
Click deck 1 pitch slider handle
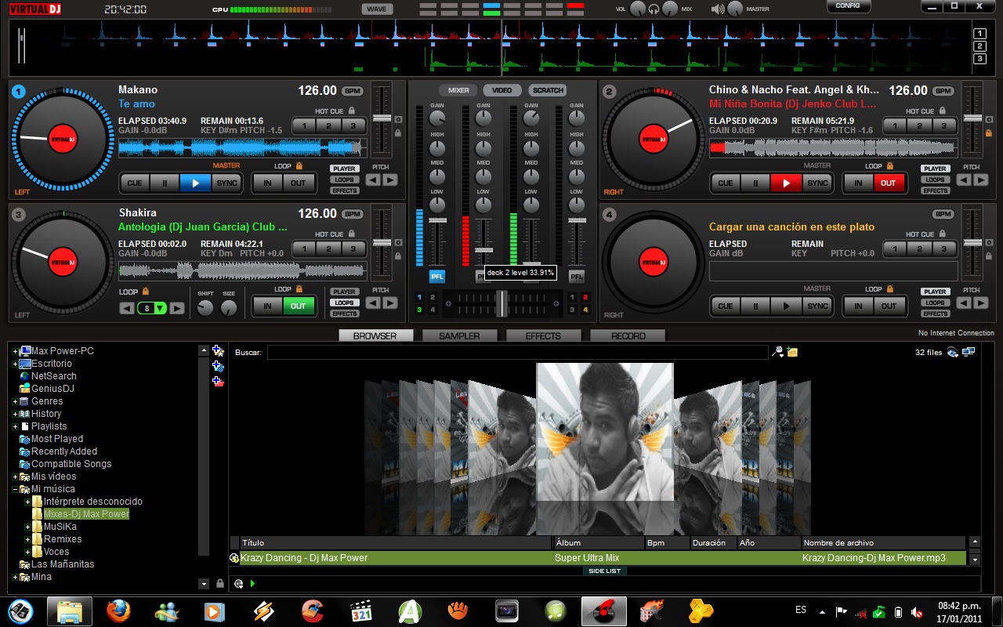[x=382, y=118]
